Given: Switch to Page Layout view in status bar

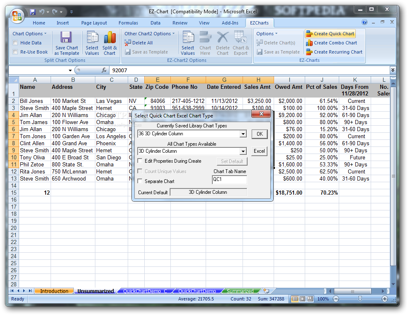Looking at the screenshot, I should click(302, 299).
